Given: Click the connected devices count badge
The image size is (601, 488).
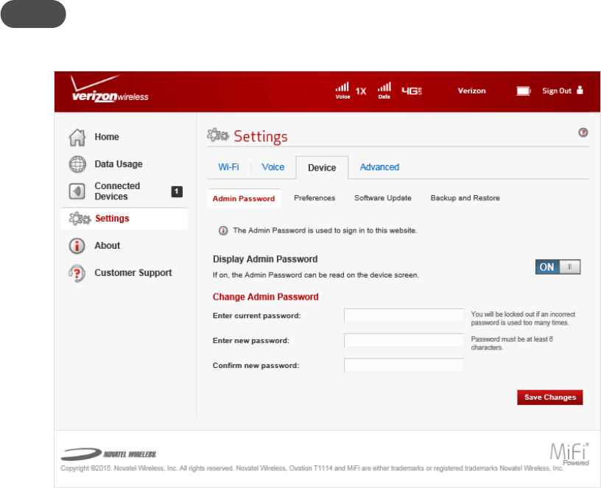Looking at the screenshot, I should pos(177,191).
